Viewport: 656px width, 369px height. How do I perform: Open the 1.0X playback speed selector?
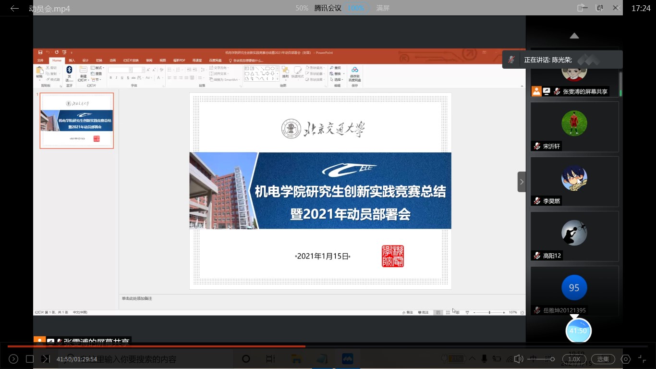coord(574,359)
